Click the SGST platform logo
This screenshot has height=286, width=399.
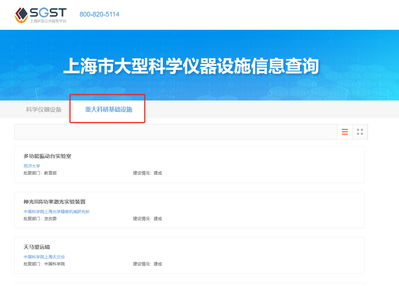tap(41, 15)
